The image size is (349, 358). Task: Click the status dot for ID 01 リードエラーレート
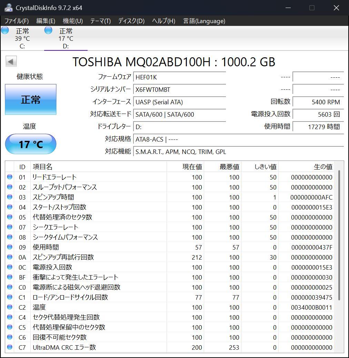click(x=10, y=177)
